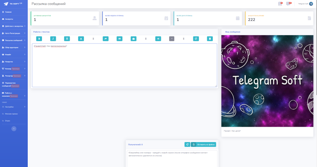Viewport: 317px width, 167px height.
Task: Collapse the sidebar with the round arrow button
Action: tap(14, 129)
